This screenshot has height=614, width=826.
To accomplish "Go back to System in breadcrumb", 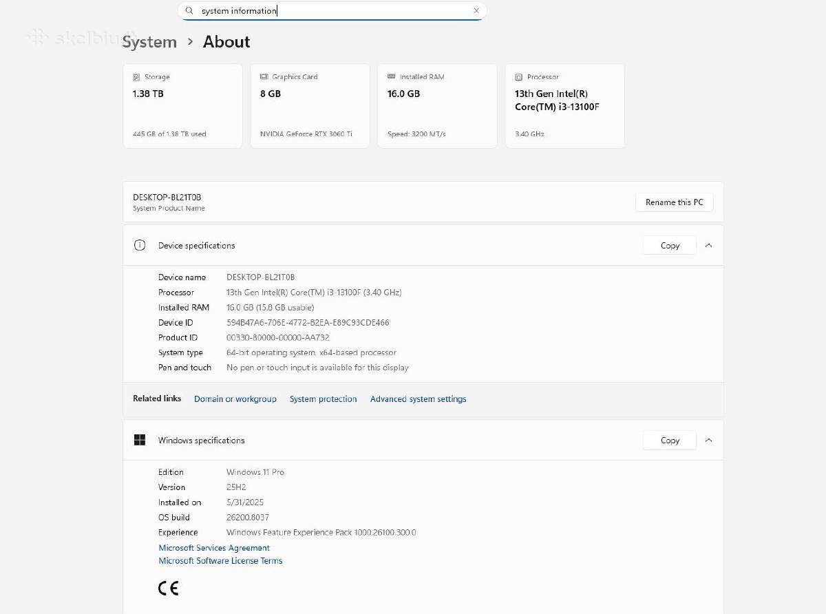I will (x=149, y=42).
